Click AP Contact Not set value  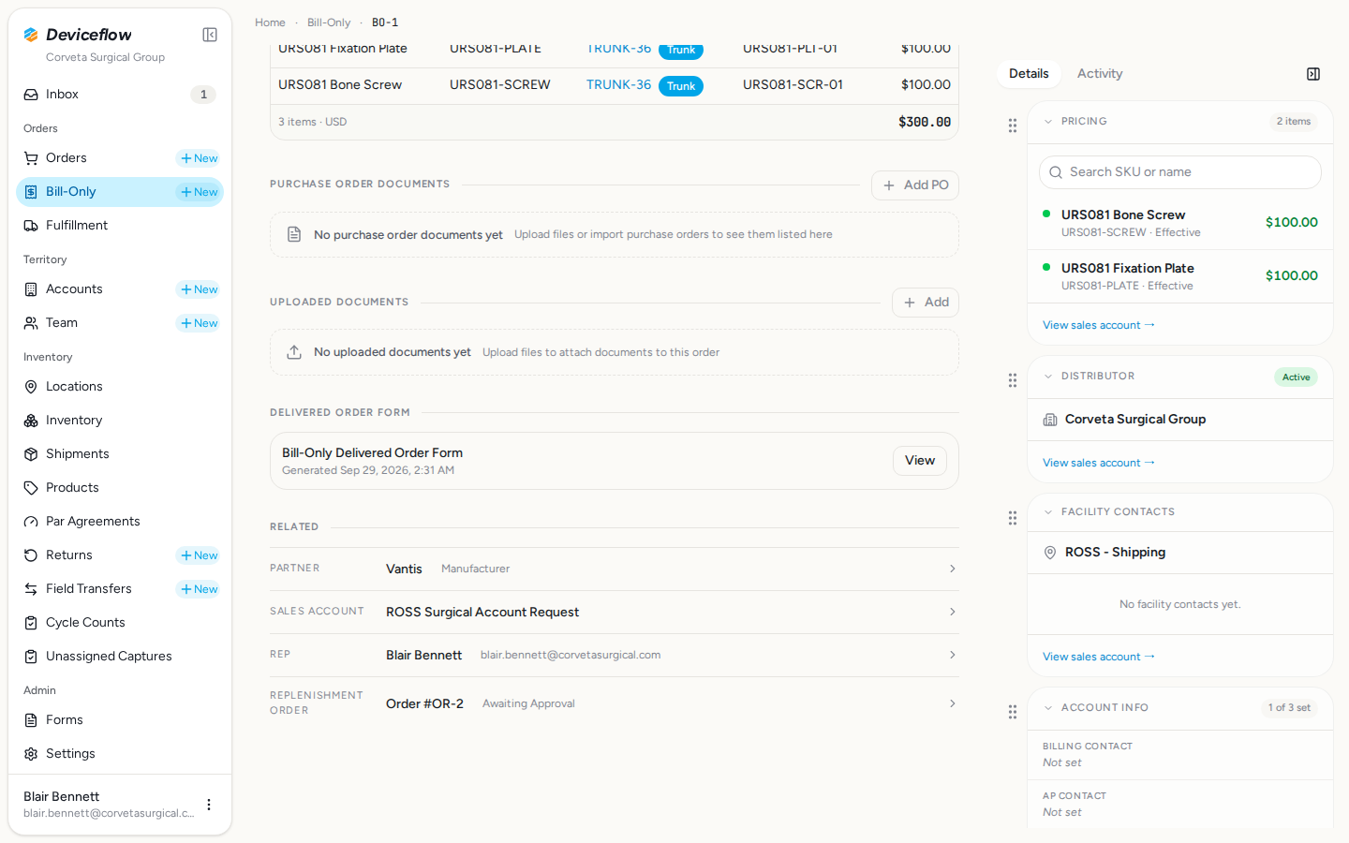click(x=1062, y=813)
